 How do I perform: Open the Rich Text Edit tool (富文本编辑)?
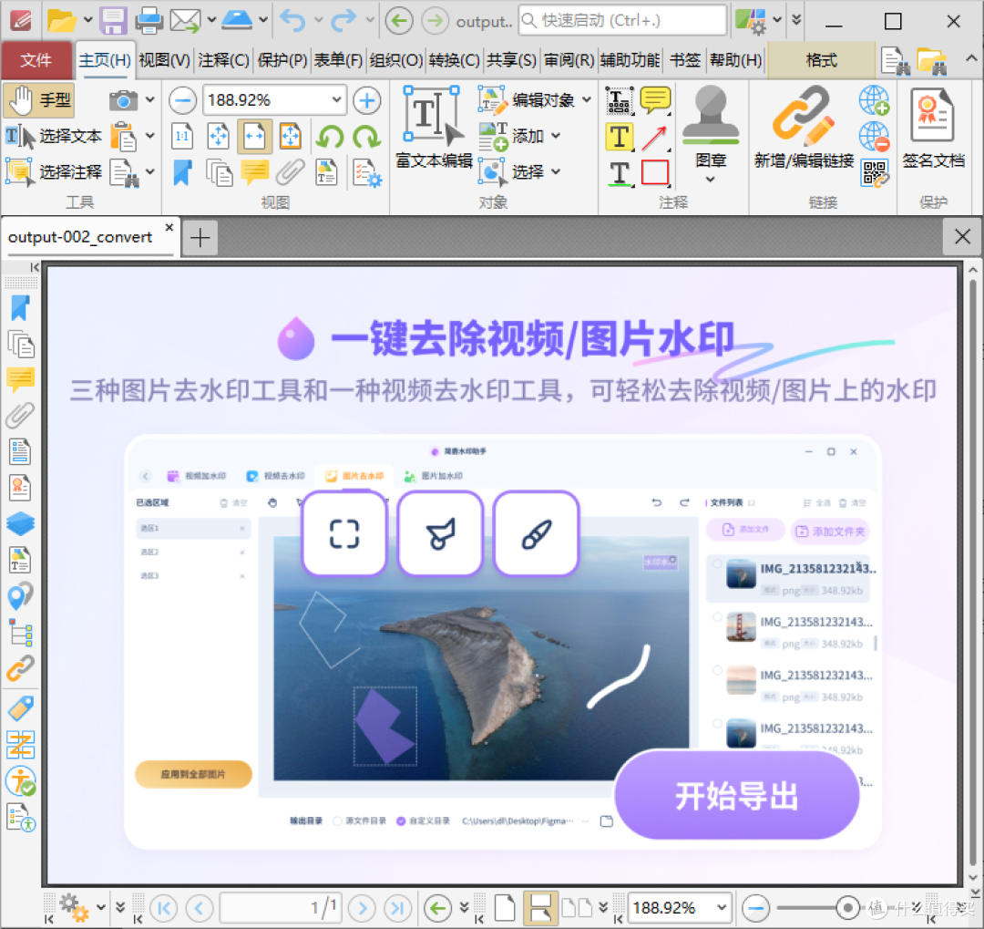[434, 129]
